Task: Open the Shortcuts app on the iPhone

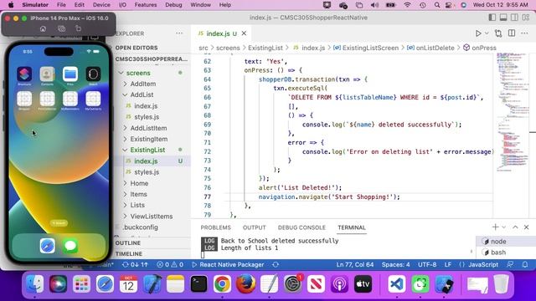Action: tap(24, 74)
